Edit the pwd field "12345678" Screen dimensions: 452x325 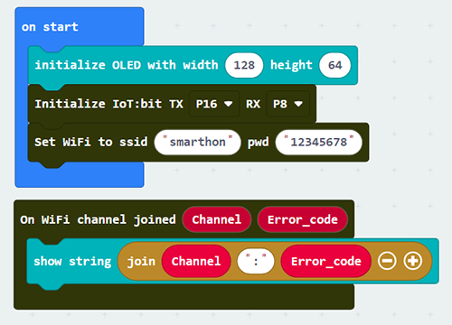(318, 143)
